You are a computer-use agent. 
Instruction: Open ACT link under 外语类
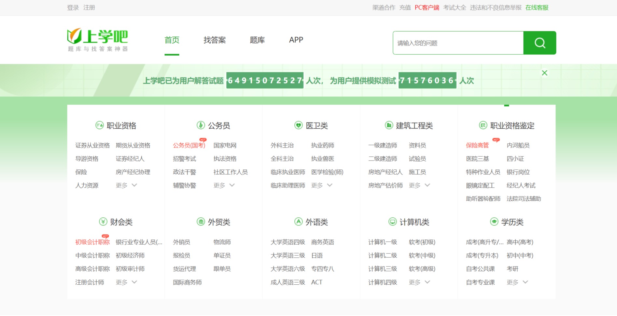pyautogui.click(x=316, y=282)
